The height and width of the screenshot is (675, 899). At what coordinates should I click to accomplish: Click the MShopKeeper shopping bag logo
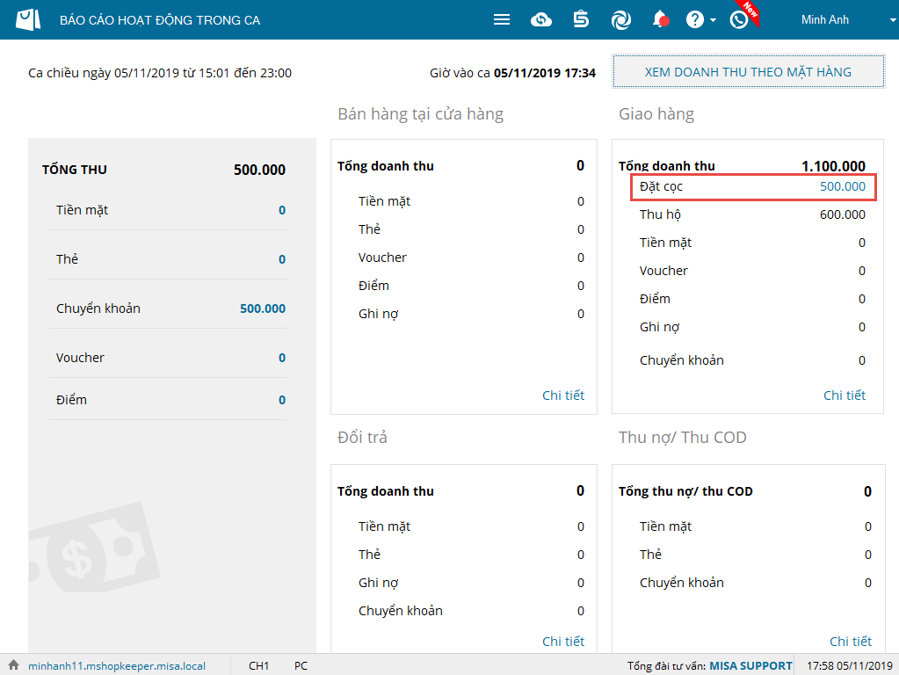coord(28,19)
